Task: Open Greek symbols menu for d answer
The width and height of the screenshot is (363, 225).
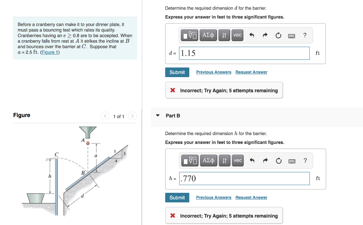Action: [x=208, y=35]
